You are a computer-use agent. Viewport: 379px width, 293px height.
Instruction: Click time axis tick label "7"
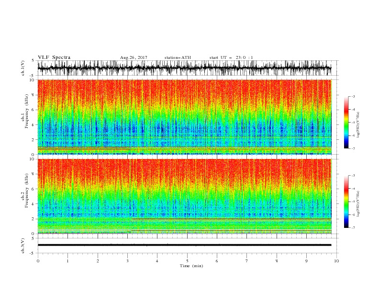pos(247,261)
